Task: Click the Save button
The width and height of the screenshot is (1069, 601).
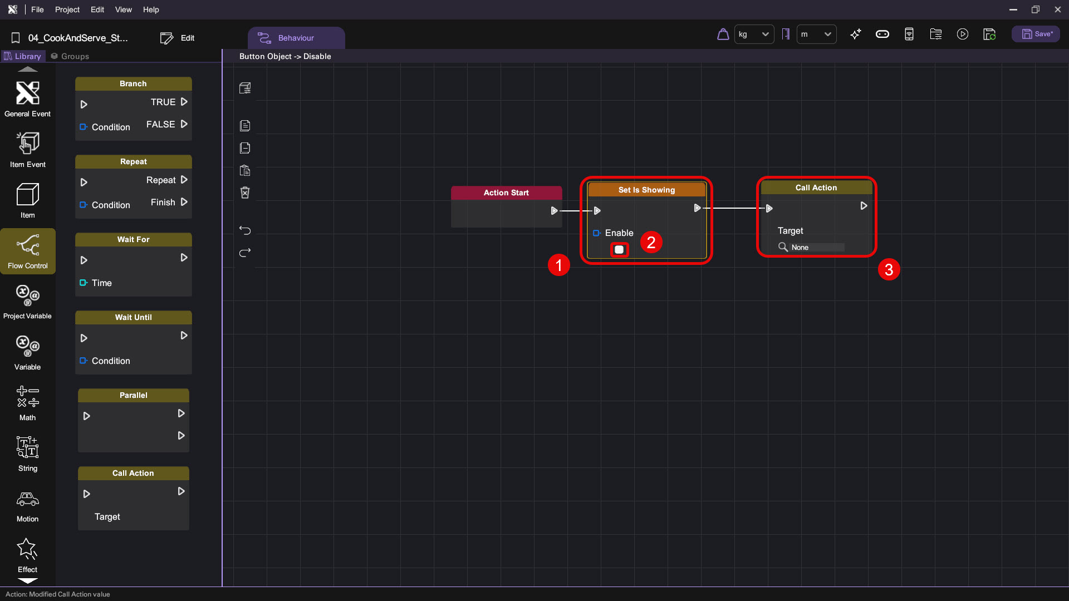Action: click(x=1036, y=35)
